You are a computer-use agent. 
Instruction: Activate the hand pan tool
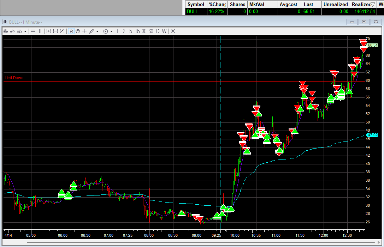[77, 31]
